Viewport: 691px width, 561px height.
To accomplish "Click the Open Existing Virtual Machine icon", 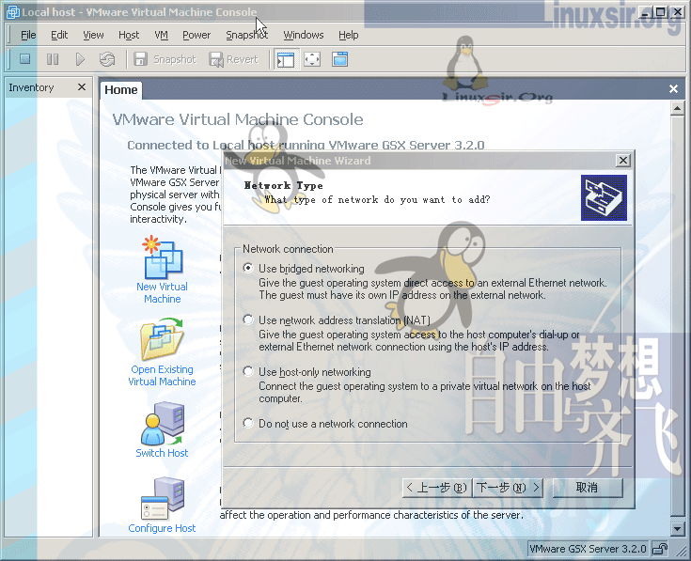I will (x=162, y=339).
